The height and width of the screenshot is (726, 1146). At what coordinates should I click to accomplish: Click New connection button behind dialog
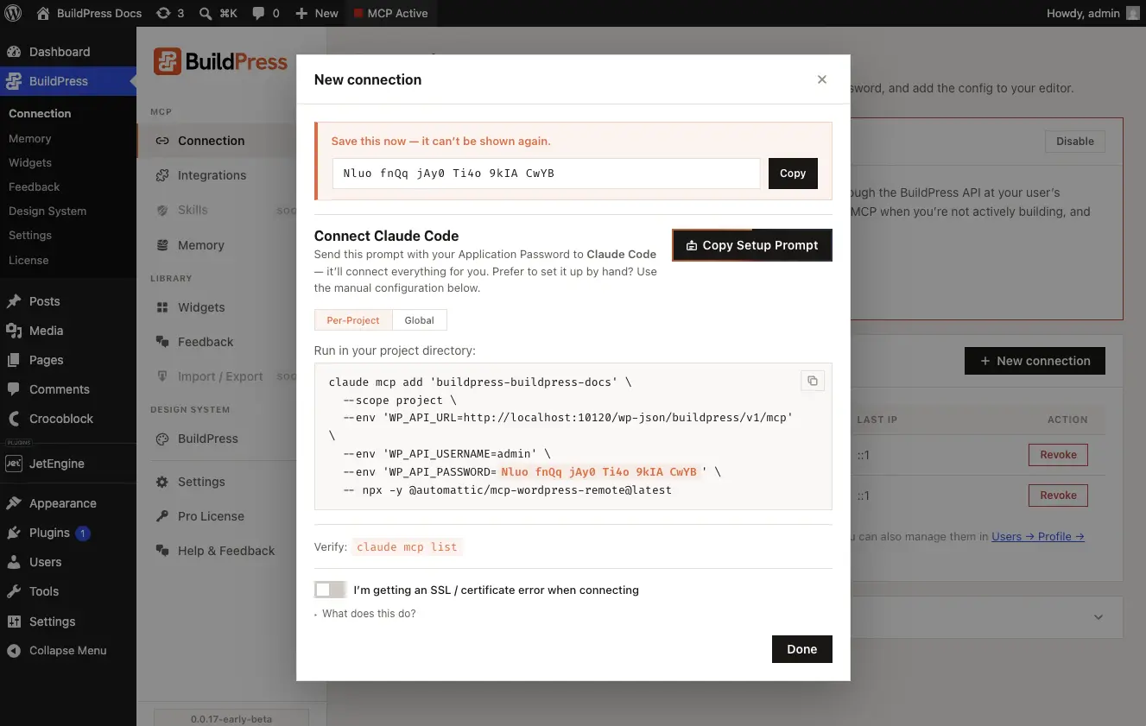click(x=1035, y=361)
